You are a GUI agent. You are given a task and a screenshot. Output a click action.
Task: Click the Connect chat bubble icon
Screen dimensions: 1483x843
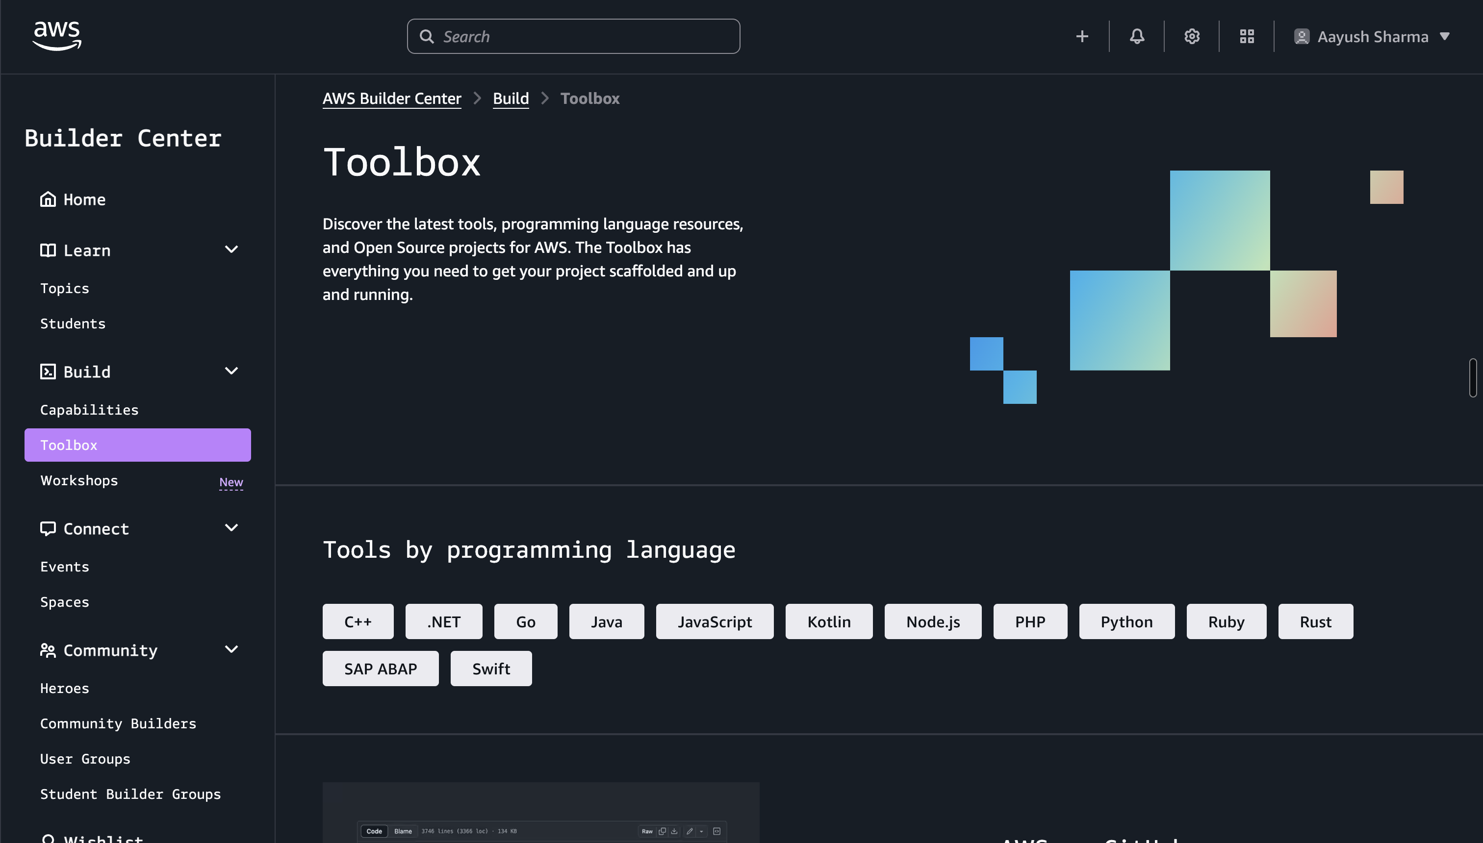pyautogui.click(x=48, y=529)
